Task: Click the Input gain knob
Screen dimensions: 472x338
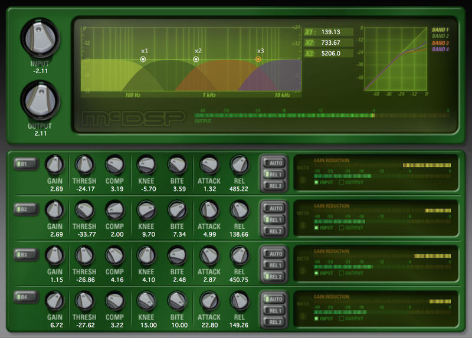Action: pos(40,37)
